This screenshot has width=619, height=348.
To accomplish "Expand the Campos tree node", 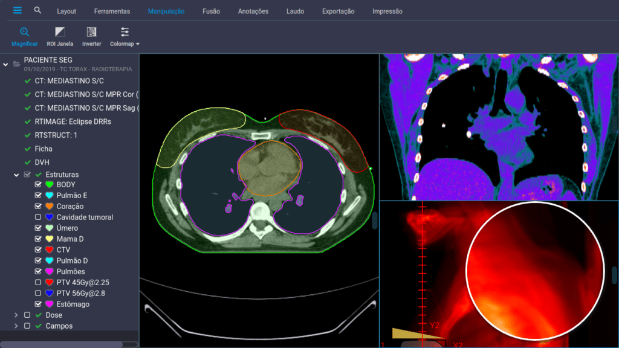I will click(x=16, y=326).
